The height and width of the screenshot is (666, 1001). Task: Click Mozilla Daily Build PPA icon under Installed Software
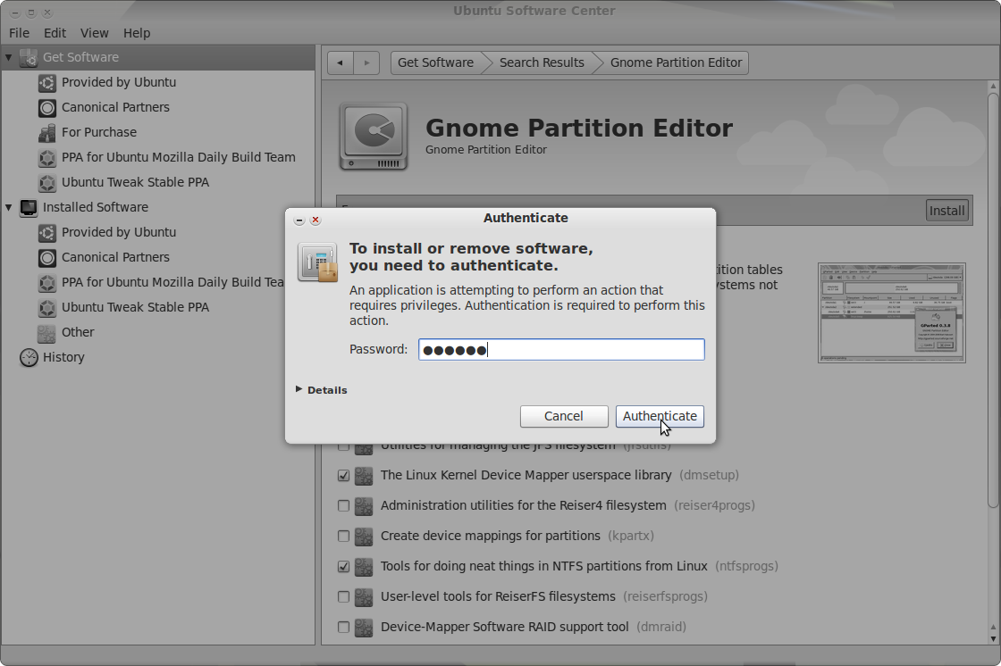pyautogui.click(x=47, y=283)
